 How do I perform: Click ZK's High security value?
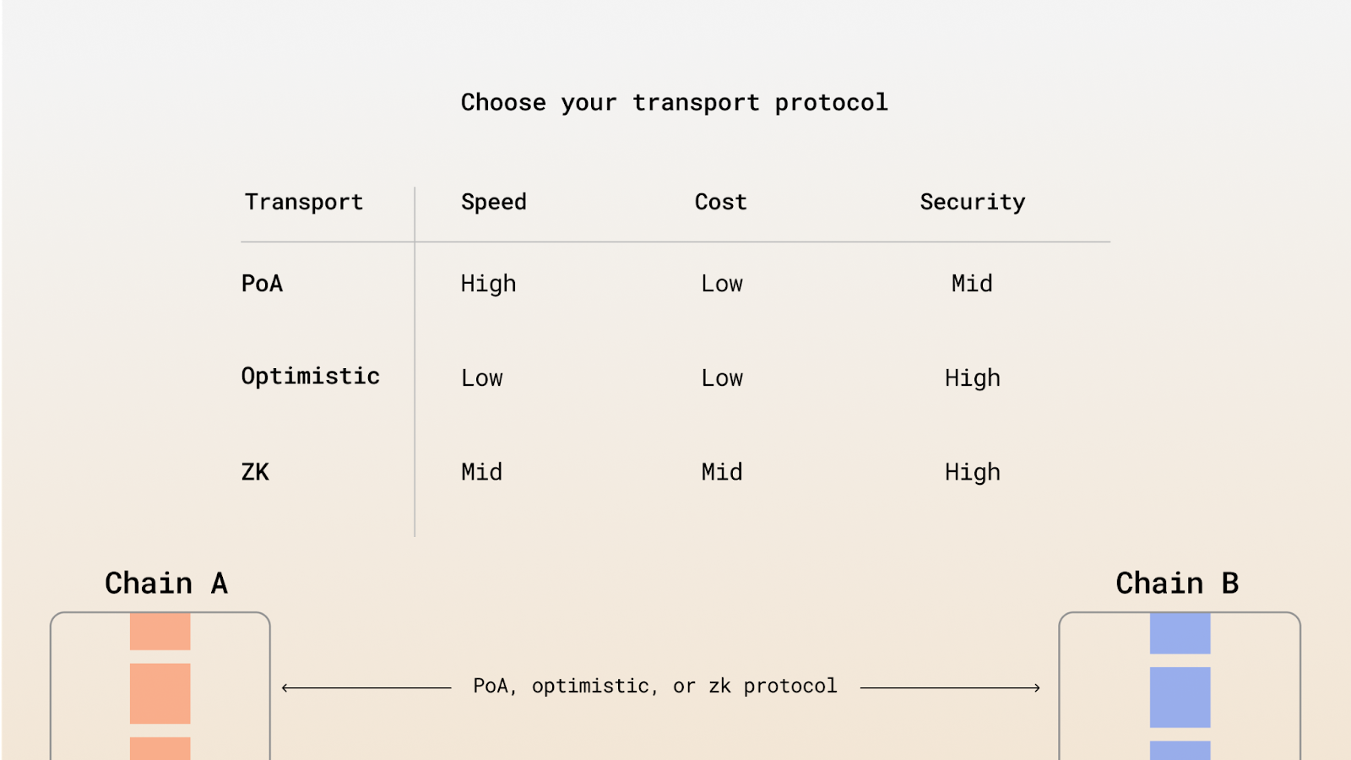tap(972, 472)
